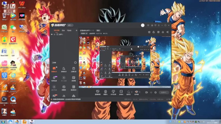This screenshot has height=124, width=221.
Task: Add a 多媒体 media source
Action: (x=121, y=93)
